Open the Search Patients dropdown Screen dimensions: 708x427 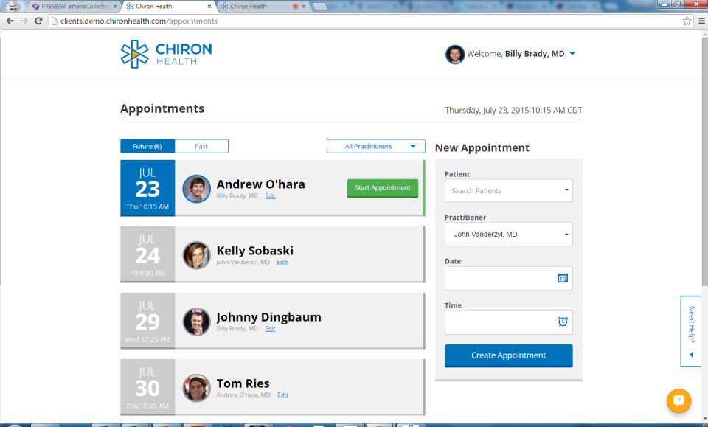[x=508, y=190]
